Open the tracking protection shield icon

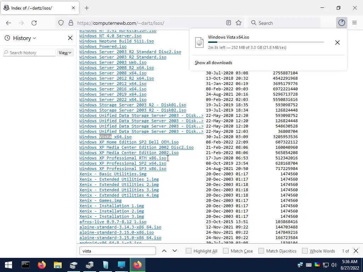click(x=61, y=23)
